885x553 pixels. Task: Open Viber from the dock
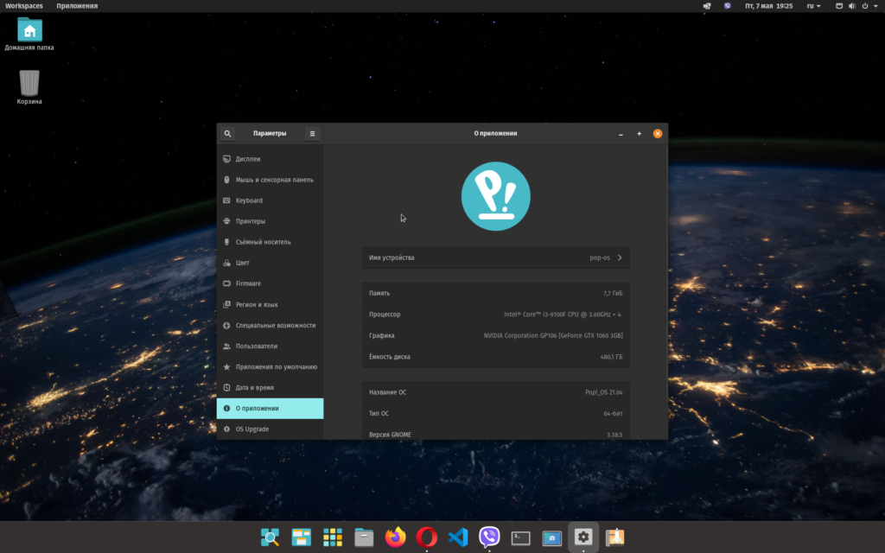[x=489, y=537]
